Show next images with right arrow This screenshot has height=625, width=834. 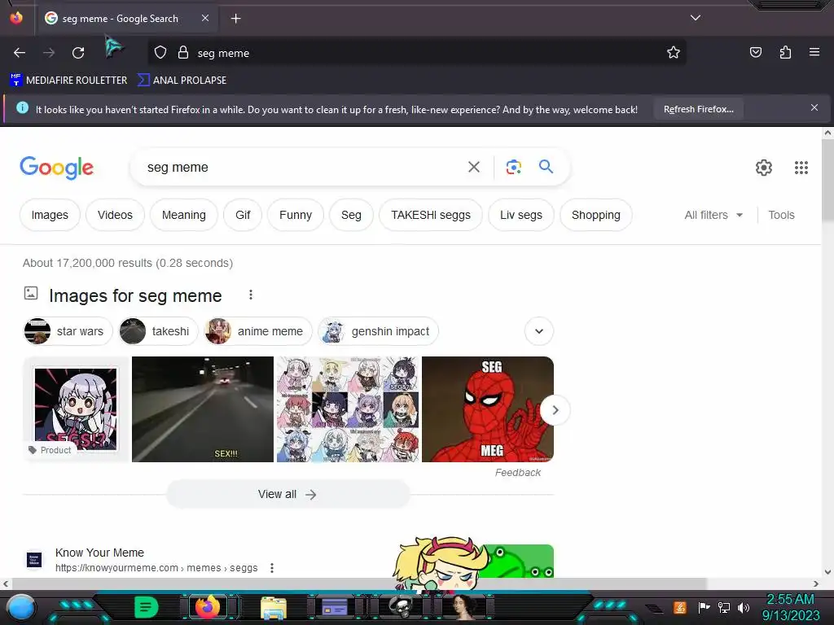click(x=555, y=410)
